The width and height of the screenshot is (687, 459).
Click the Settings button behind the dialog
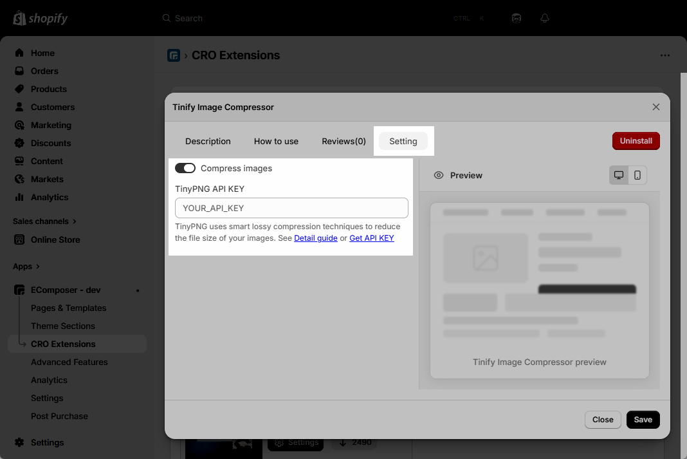[x=296, y=443]
